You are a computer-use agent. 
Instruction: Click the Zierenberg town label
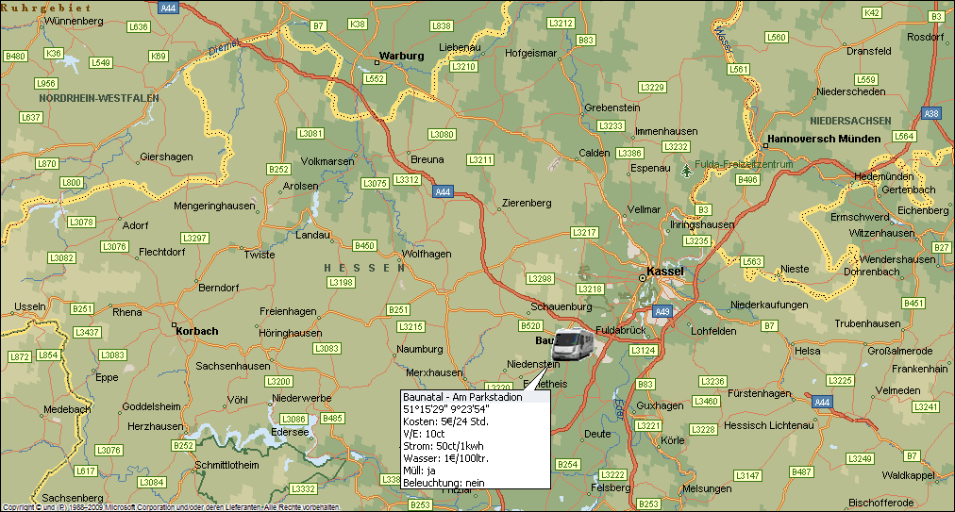tap(527, 203)
